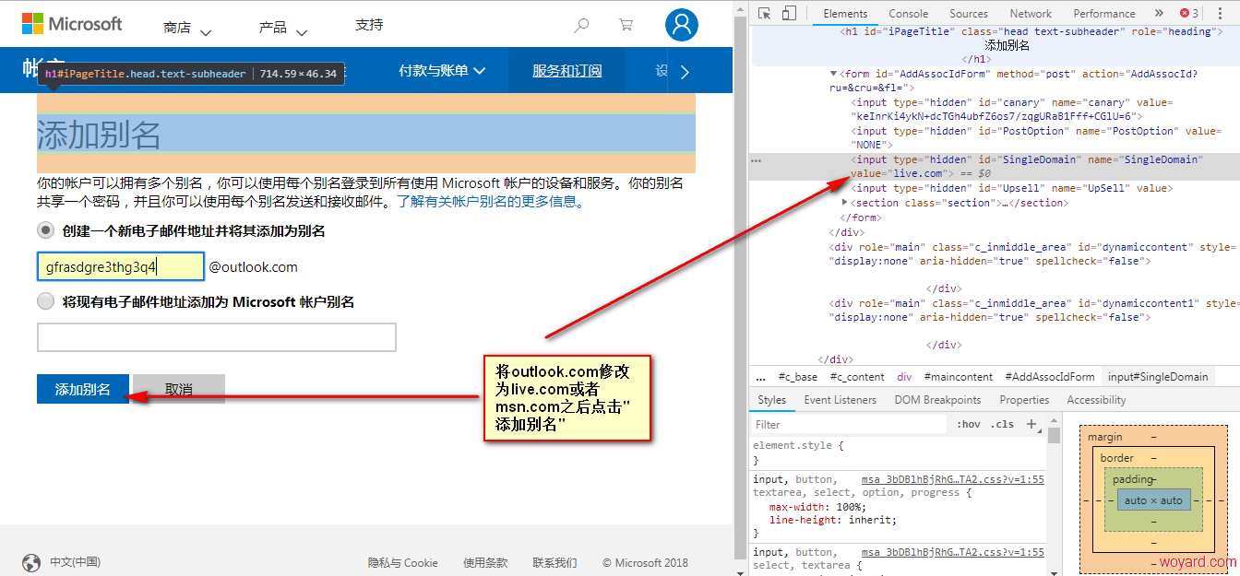Open the shopping cart icon

[x=626, y=26]
